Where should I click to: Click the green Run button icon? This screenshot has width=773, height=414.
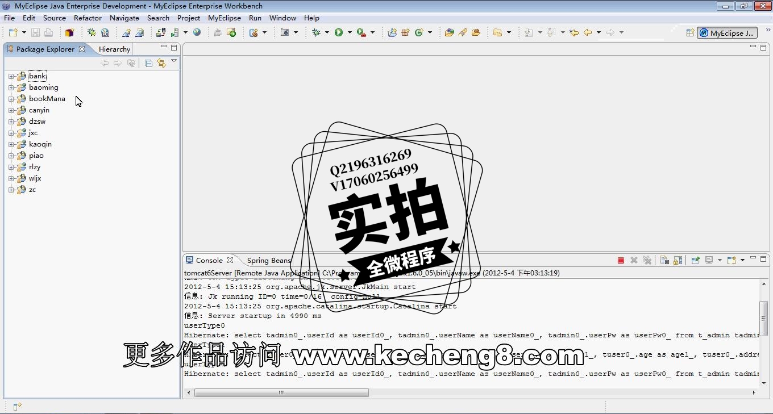point(339,32)
